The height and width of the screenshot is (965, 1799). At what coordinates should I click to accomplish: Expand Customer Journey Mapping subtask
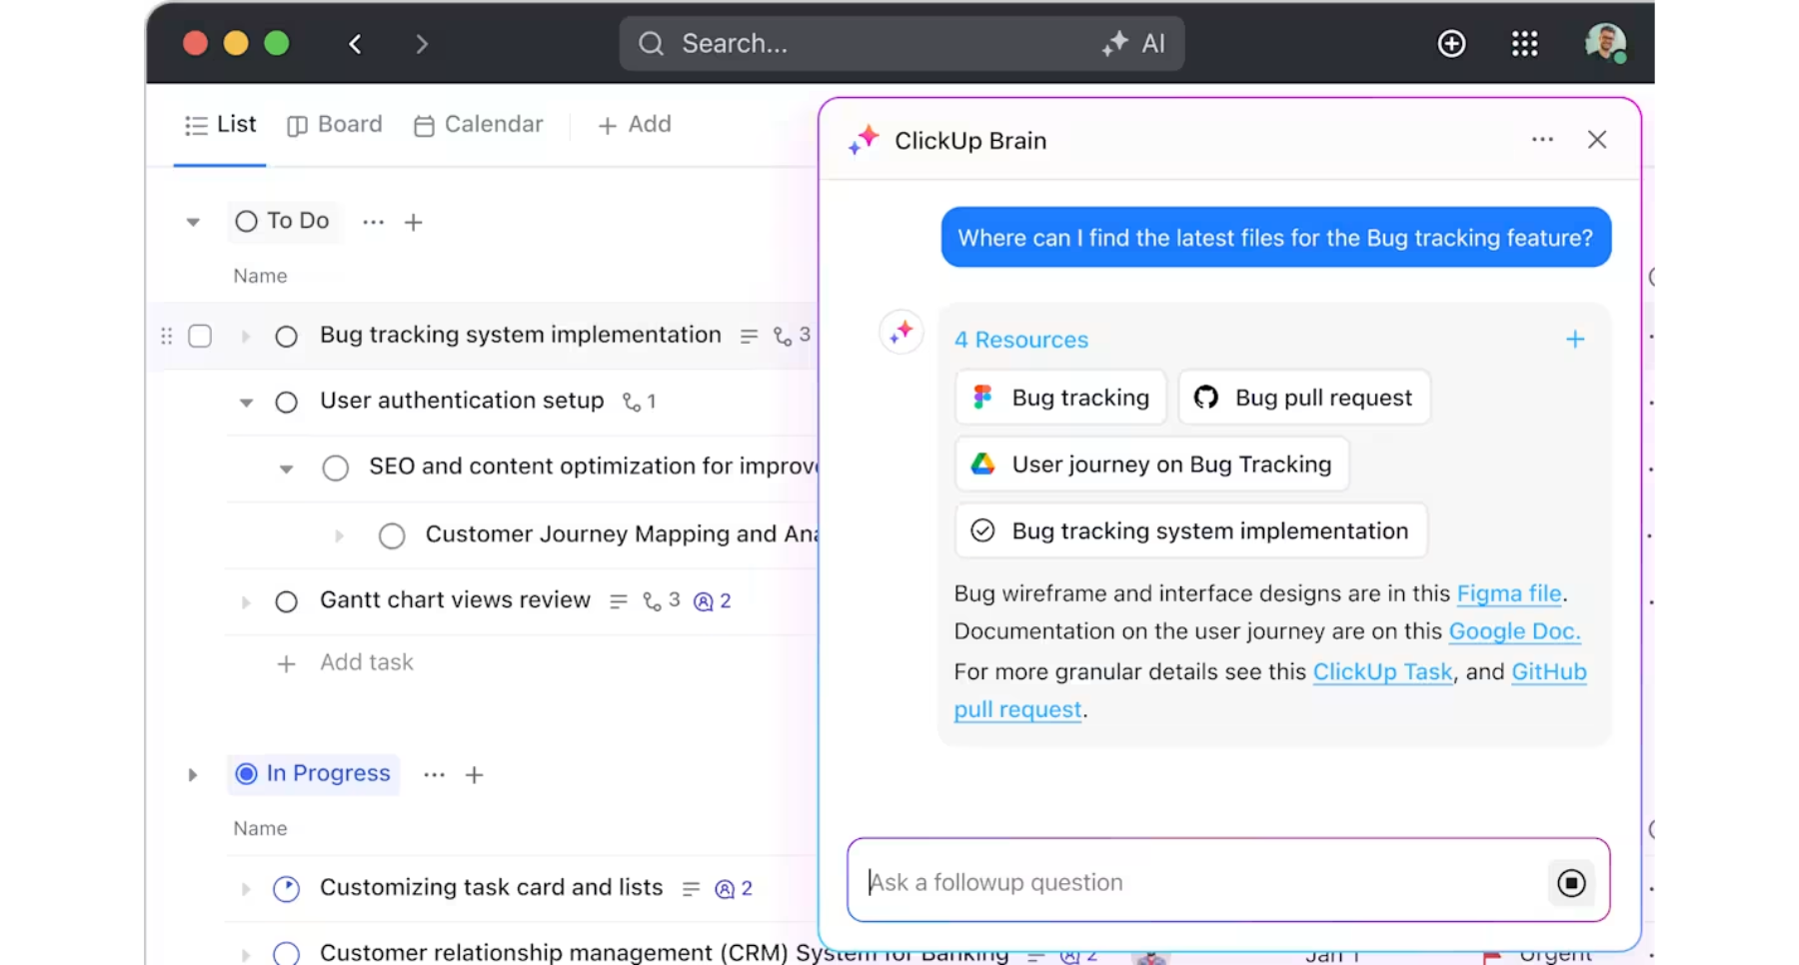pos(339,535)
